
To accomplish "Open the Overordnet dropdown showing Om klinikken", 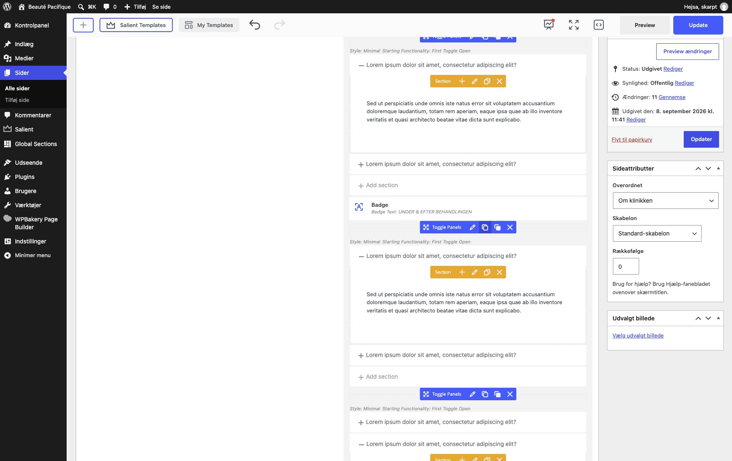I will click(x=665, y=201).
